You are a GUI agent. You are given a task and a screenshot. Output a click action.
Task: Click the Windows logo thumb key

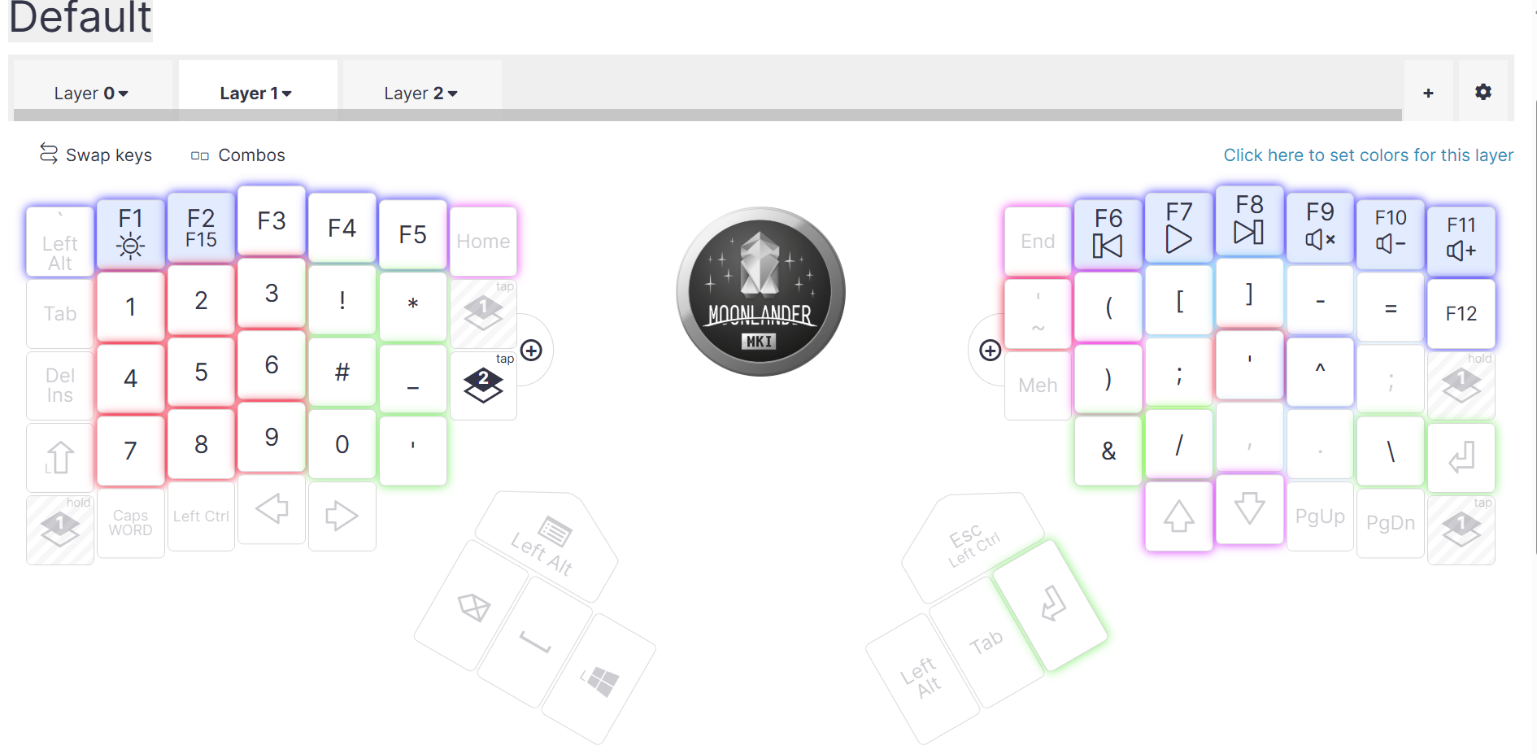[x=599, y=680]
